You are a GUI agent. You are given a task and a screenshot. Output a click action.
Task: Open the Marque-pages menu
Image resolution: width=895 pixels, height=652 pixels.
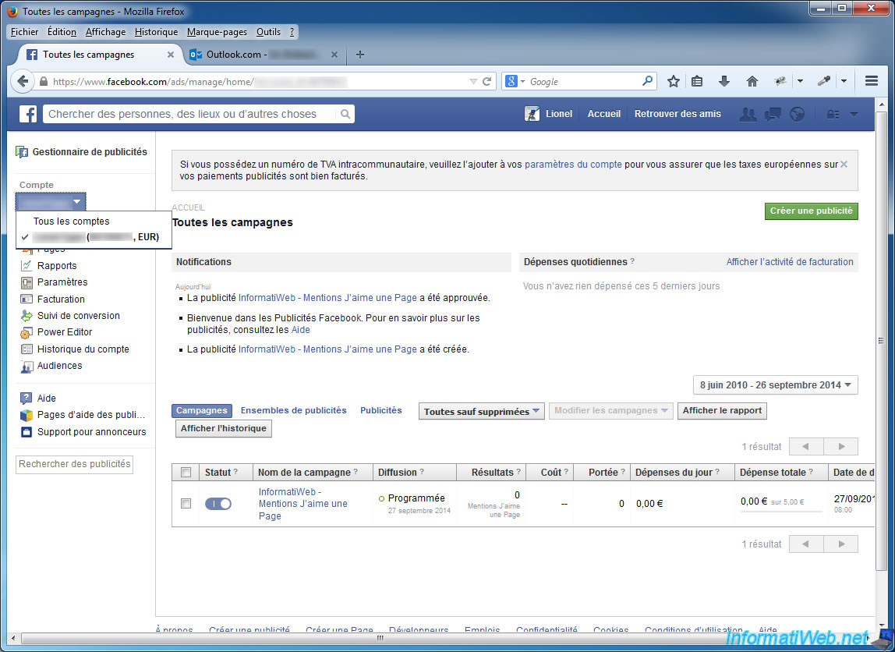217,32
